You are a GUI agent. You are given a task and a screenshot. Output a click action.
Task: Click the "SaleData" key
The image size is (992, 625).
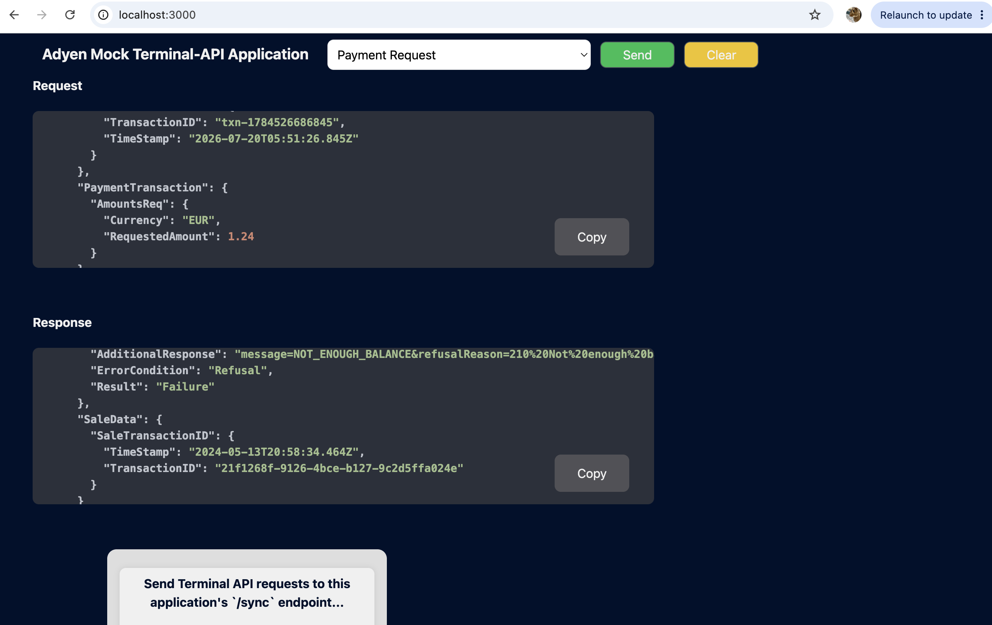click(110, 419)
